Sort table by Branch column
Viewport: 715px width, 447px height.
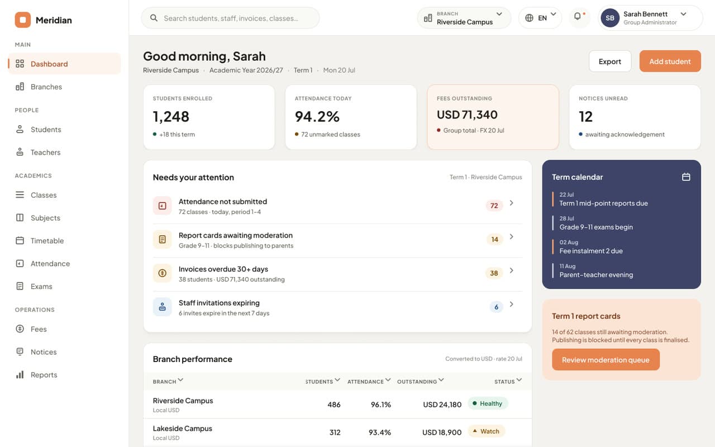(168, 381)
